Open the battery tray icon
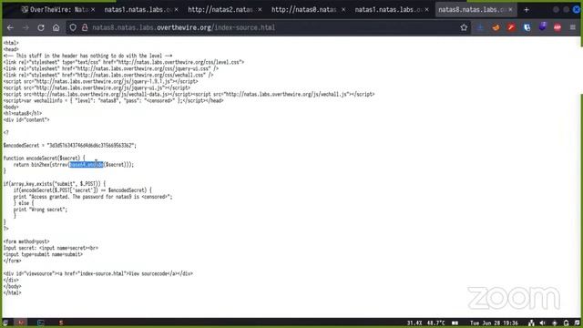The image size is (583, 328). pyautogui.click(x=567, y=323)
